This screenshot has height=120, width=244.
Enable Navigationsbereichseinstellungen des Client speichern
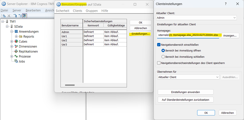159,63
